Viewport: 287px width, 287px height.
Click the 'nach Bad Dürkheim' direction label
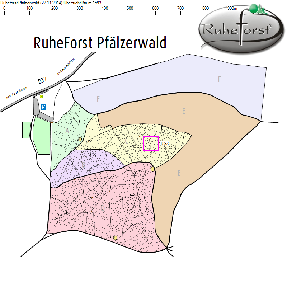[66, 67]
